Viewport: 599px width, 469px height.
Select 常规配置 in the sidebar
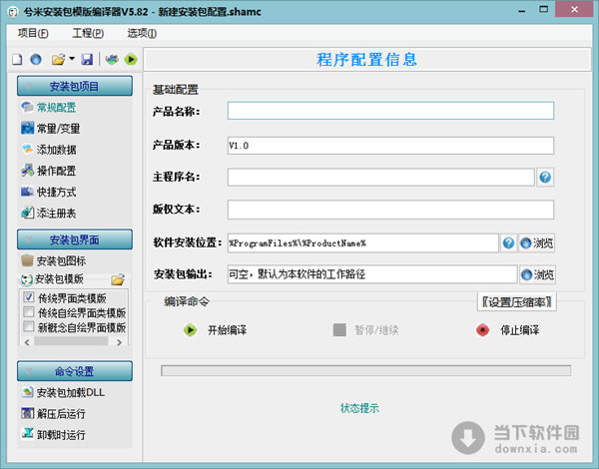56,108
